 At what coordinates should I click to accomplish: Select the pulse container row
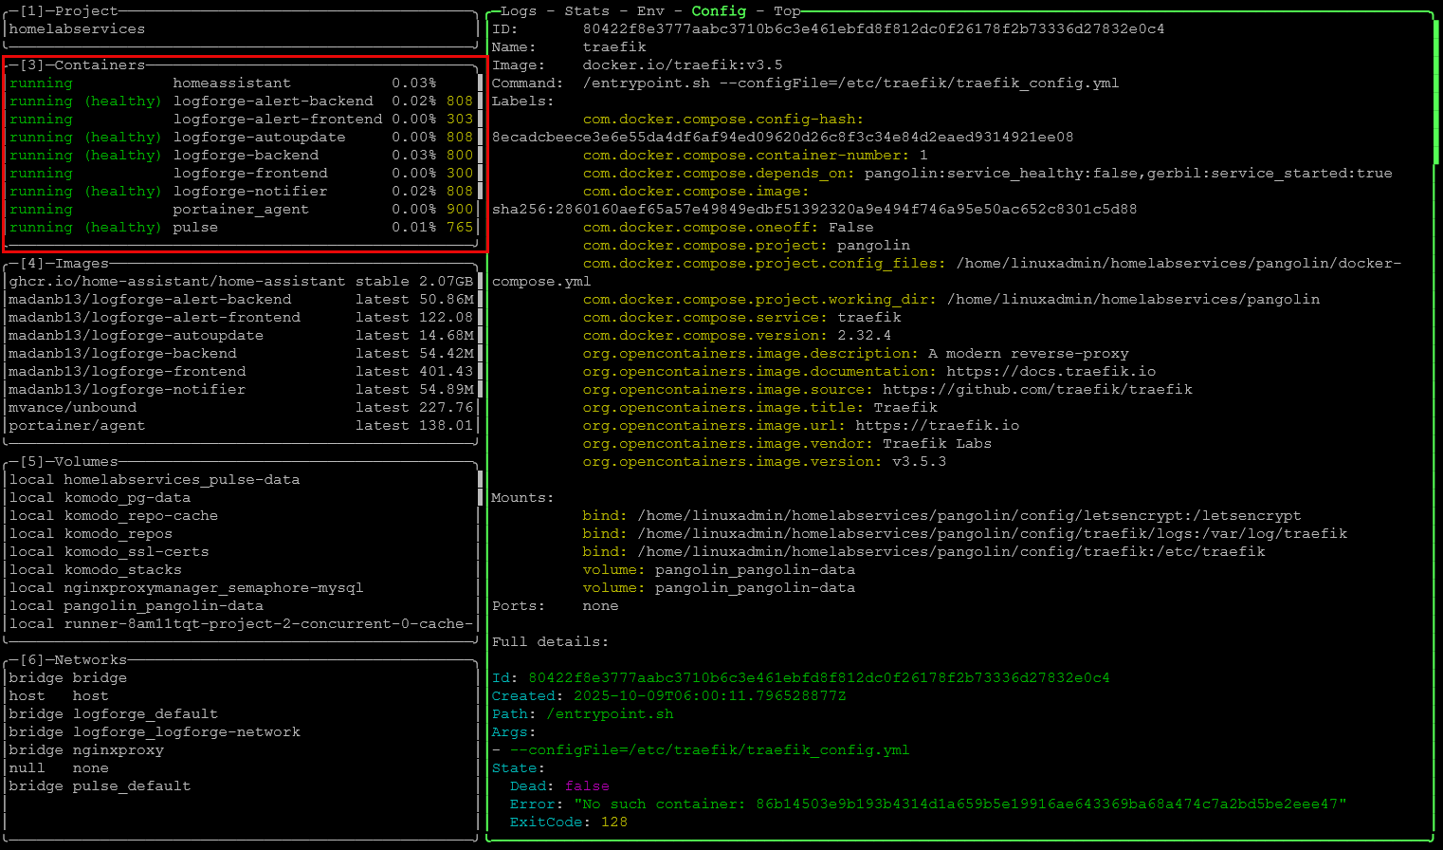[241, 228]
